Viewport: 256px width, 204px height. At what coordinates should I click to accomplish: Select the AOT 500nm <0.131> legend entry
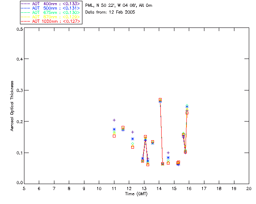(x=51, y=8)
